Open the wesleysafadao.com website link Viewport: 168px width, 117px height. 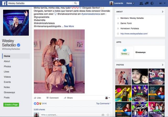pyautogui.click(x=134, y=34)
